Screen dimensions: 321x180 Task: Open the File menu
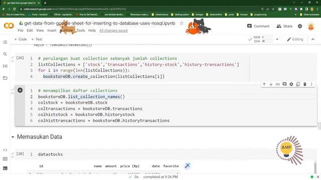coord(21,30)
